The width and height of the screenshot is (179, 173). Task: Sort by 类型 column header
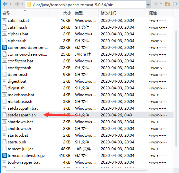point(86,13)
